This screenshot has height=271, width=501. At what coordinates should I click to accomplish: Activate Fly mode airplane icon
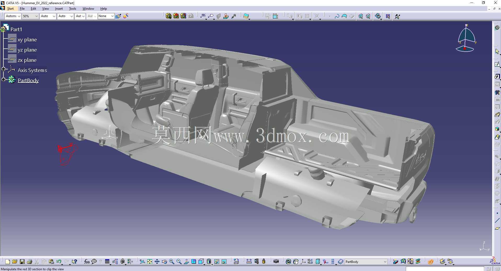pos(142,262)
